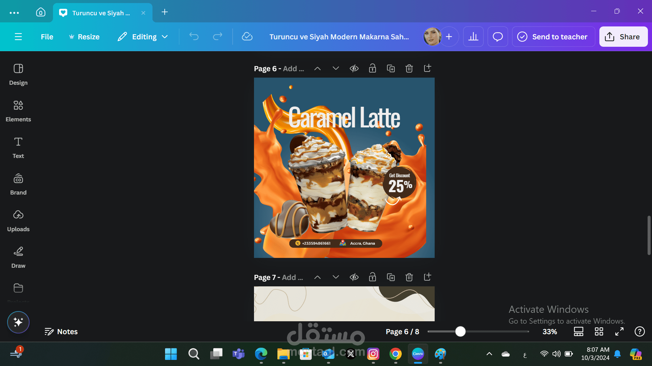Delete Page 7 using the trash icon
652x366 pixels.
coord(409,277)
